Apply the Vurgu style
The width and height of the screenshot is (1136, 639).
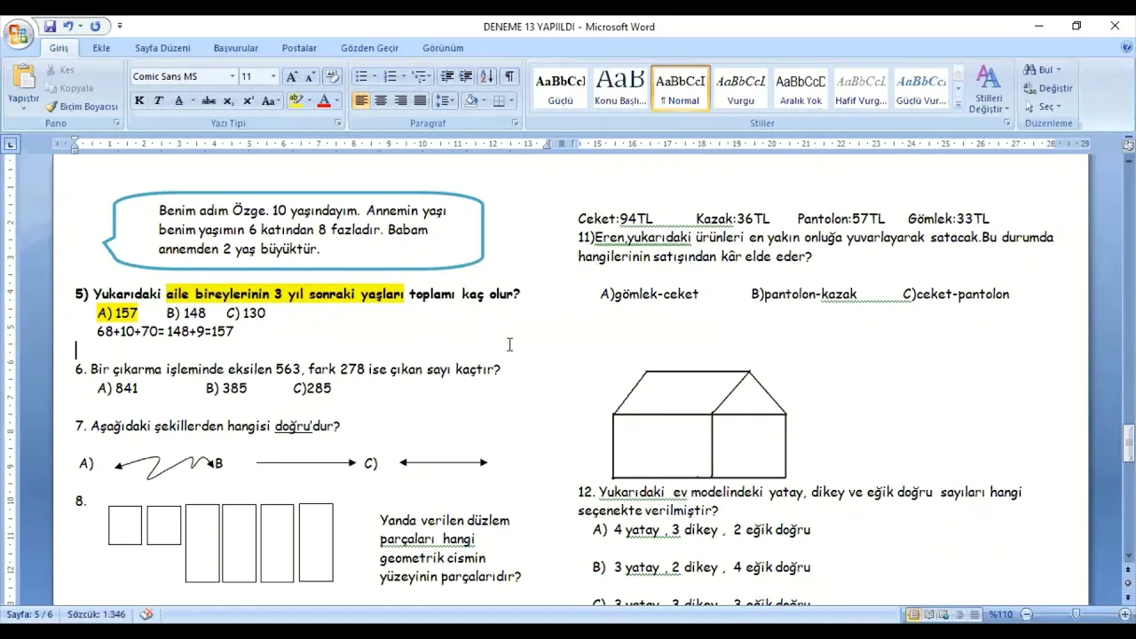coord(740,88)
